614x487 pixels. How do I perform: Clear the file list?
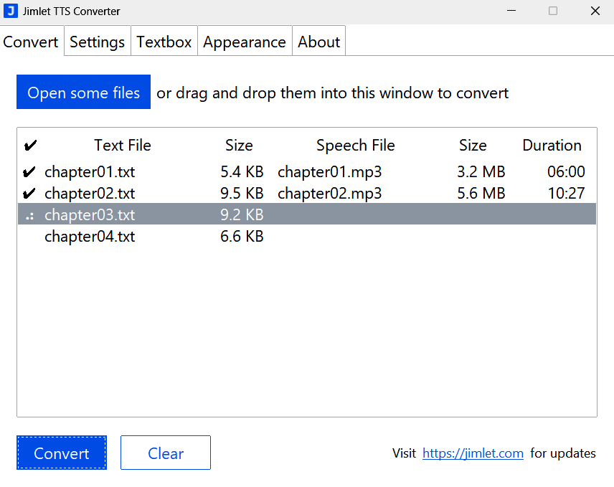pyautogui.click(x=165, y=453)
